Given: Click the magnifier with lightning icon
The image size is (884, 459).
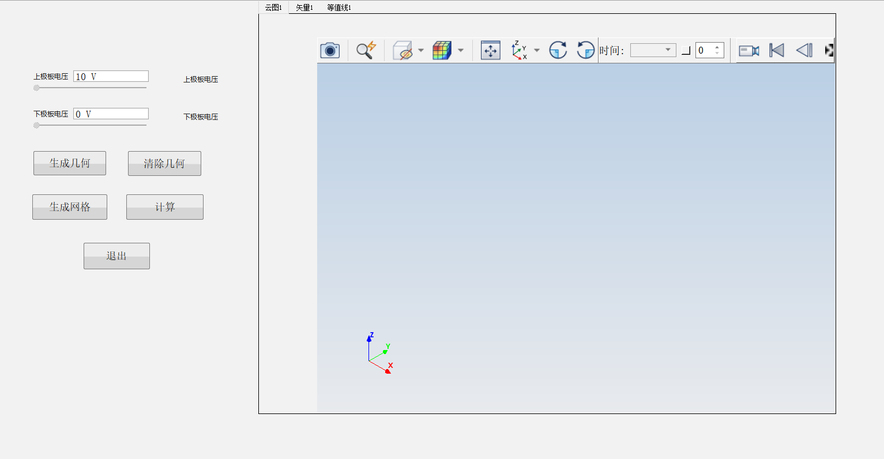Looking at the screenshot, I should 366,50.
